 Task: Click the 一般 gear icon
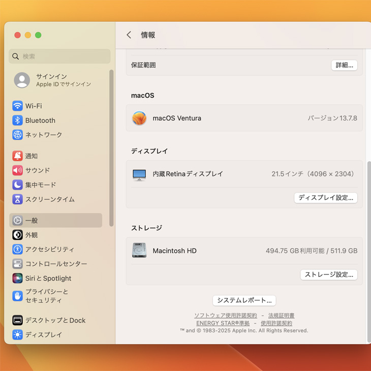(x=17, y=220)
